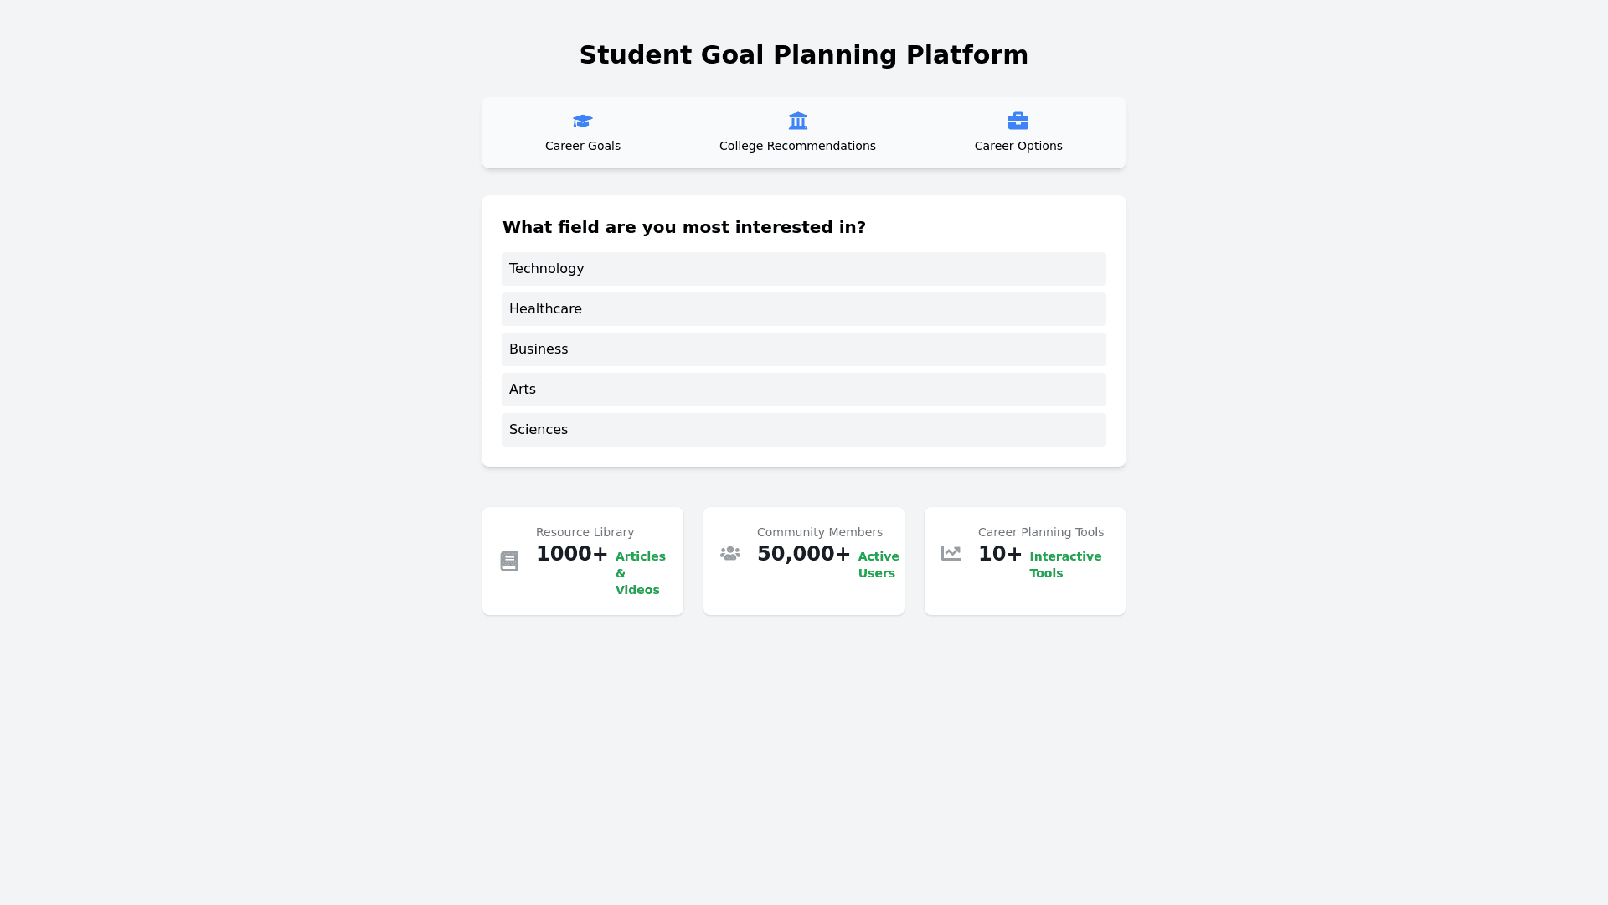Switch to College Recommendations tab

tap(797, 146)
